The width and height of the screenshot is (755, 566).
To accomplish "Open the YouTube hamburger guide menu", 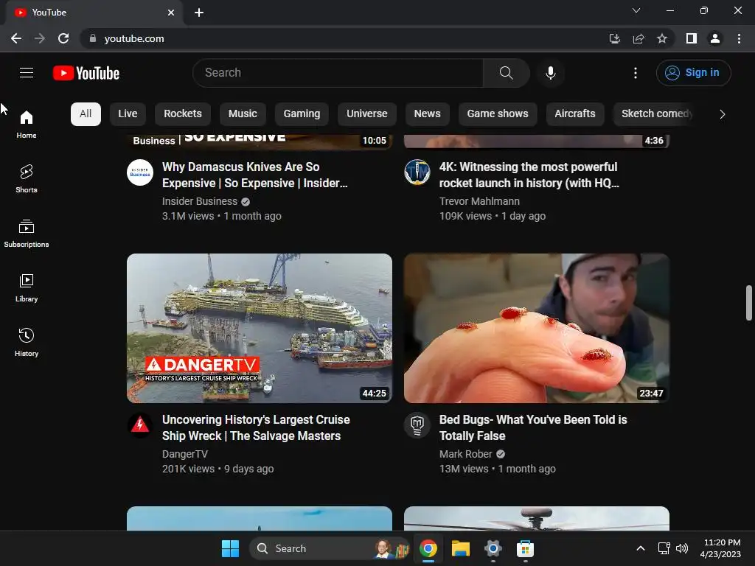I will tap(27, 73).
